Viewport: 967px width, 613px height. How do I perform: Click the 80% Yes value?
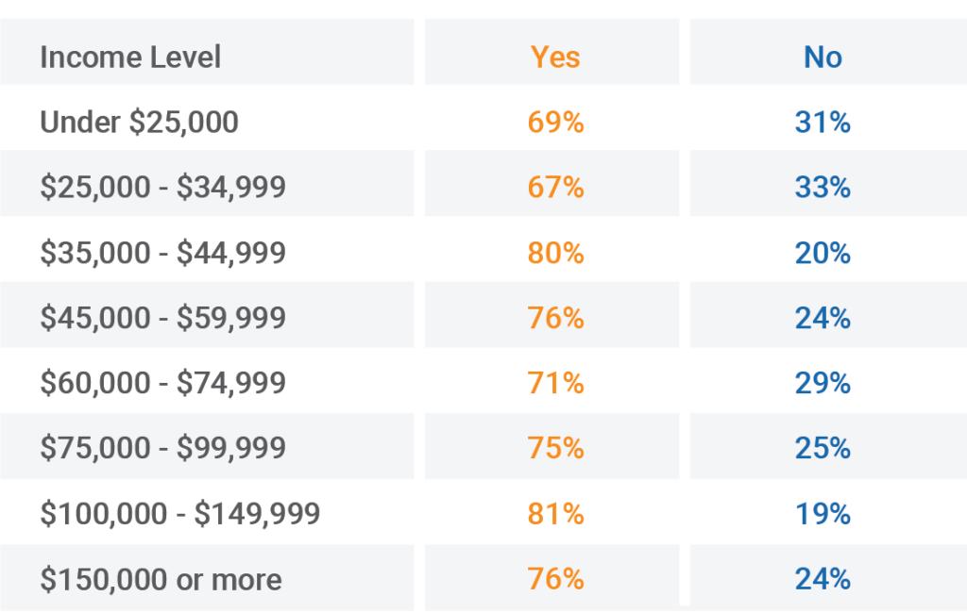point(555,253)
